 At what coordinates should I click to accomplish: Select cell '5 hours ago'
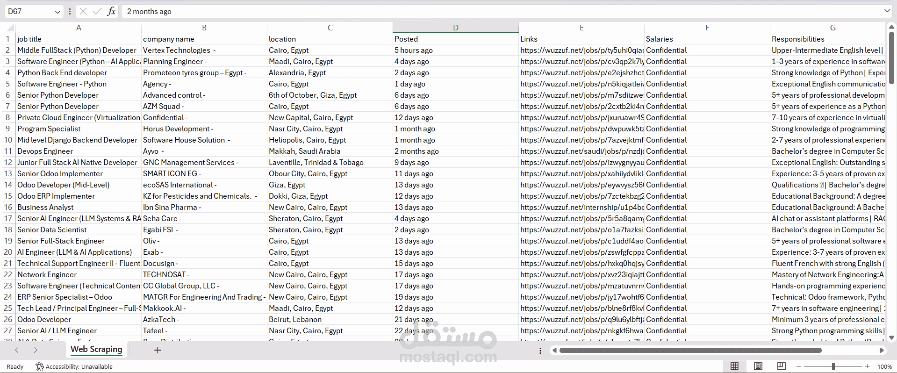point(456,50)
